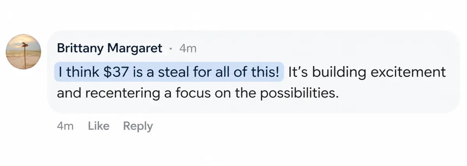Click the 4m timestamp below the comment
467x166 pixels.
(x=65, y=126)
